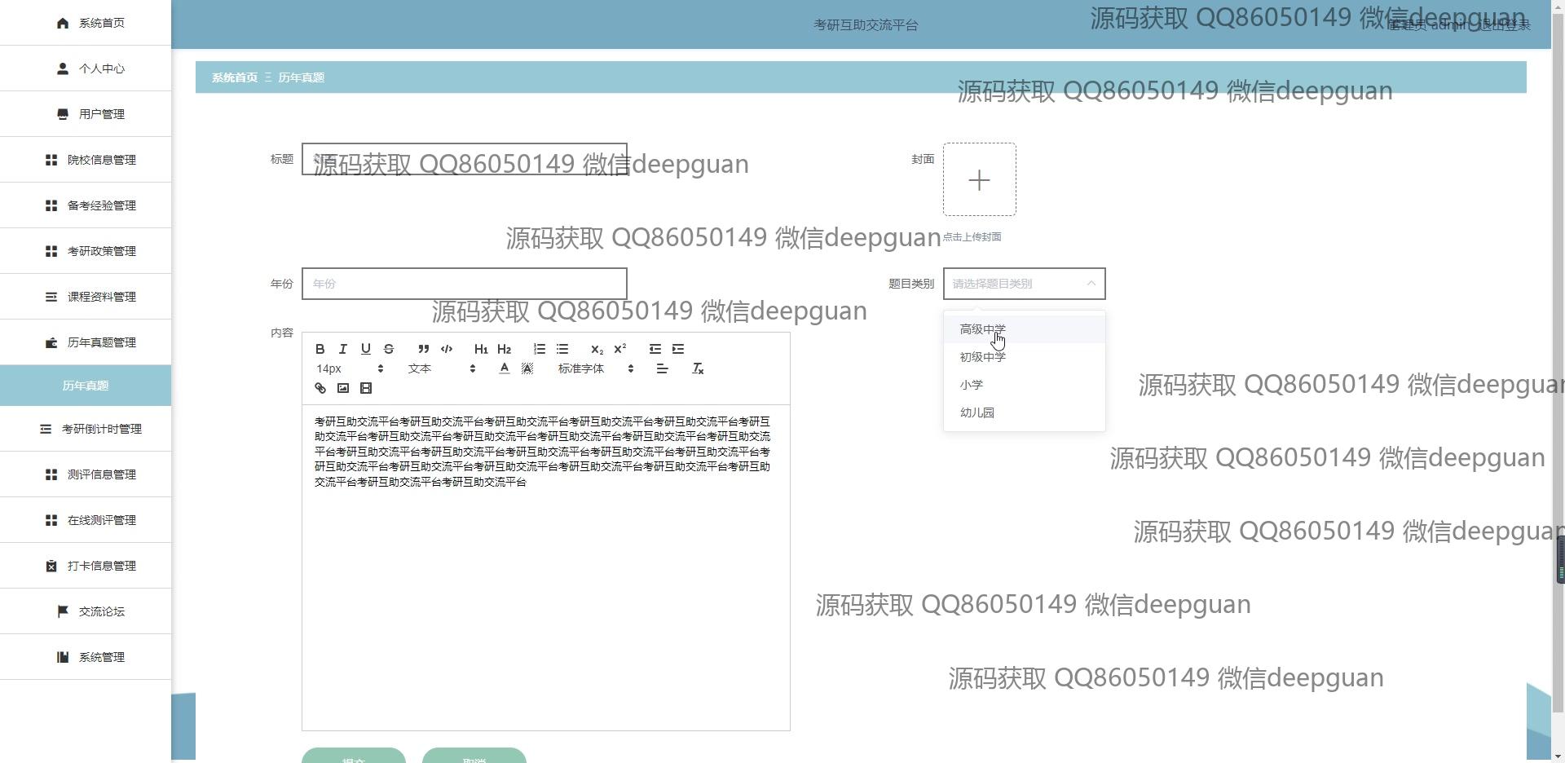Image resolution: width=1565 pixels, height=763 pixels.
Task: Click the 交流论坛 flag icon
Action: click(63, 611)
